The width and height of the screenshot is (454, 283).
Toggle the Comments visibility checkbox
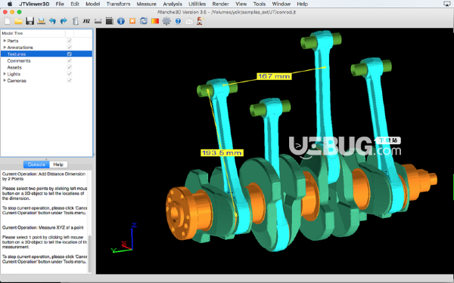click(x=69, y=60)
